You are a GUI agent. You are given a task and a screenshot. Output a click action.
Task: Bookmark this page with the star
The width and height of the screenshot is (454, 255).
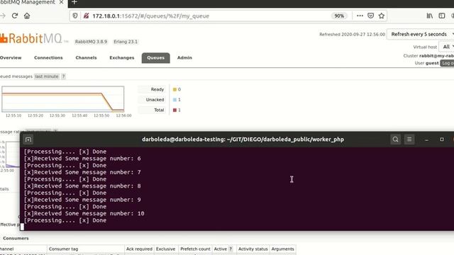click(382, 16)
